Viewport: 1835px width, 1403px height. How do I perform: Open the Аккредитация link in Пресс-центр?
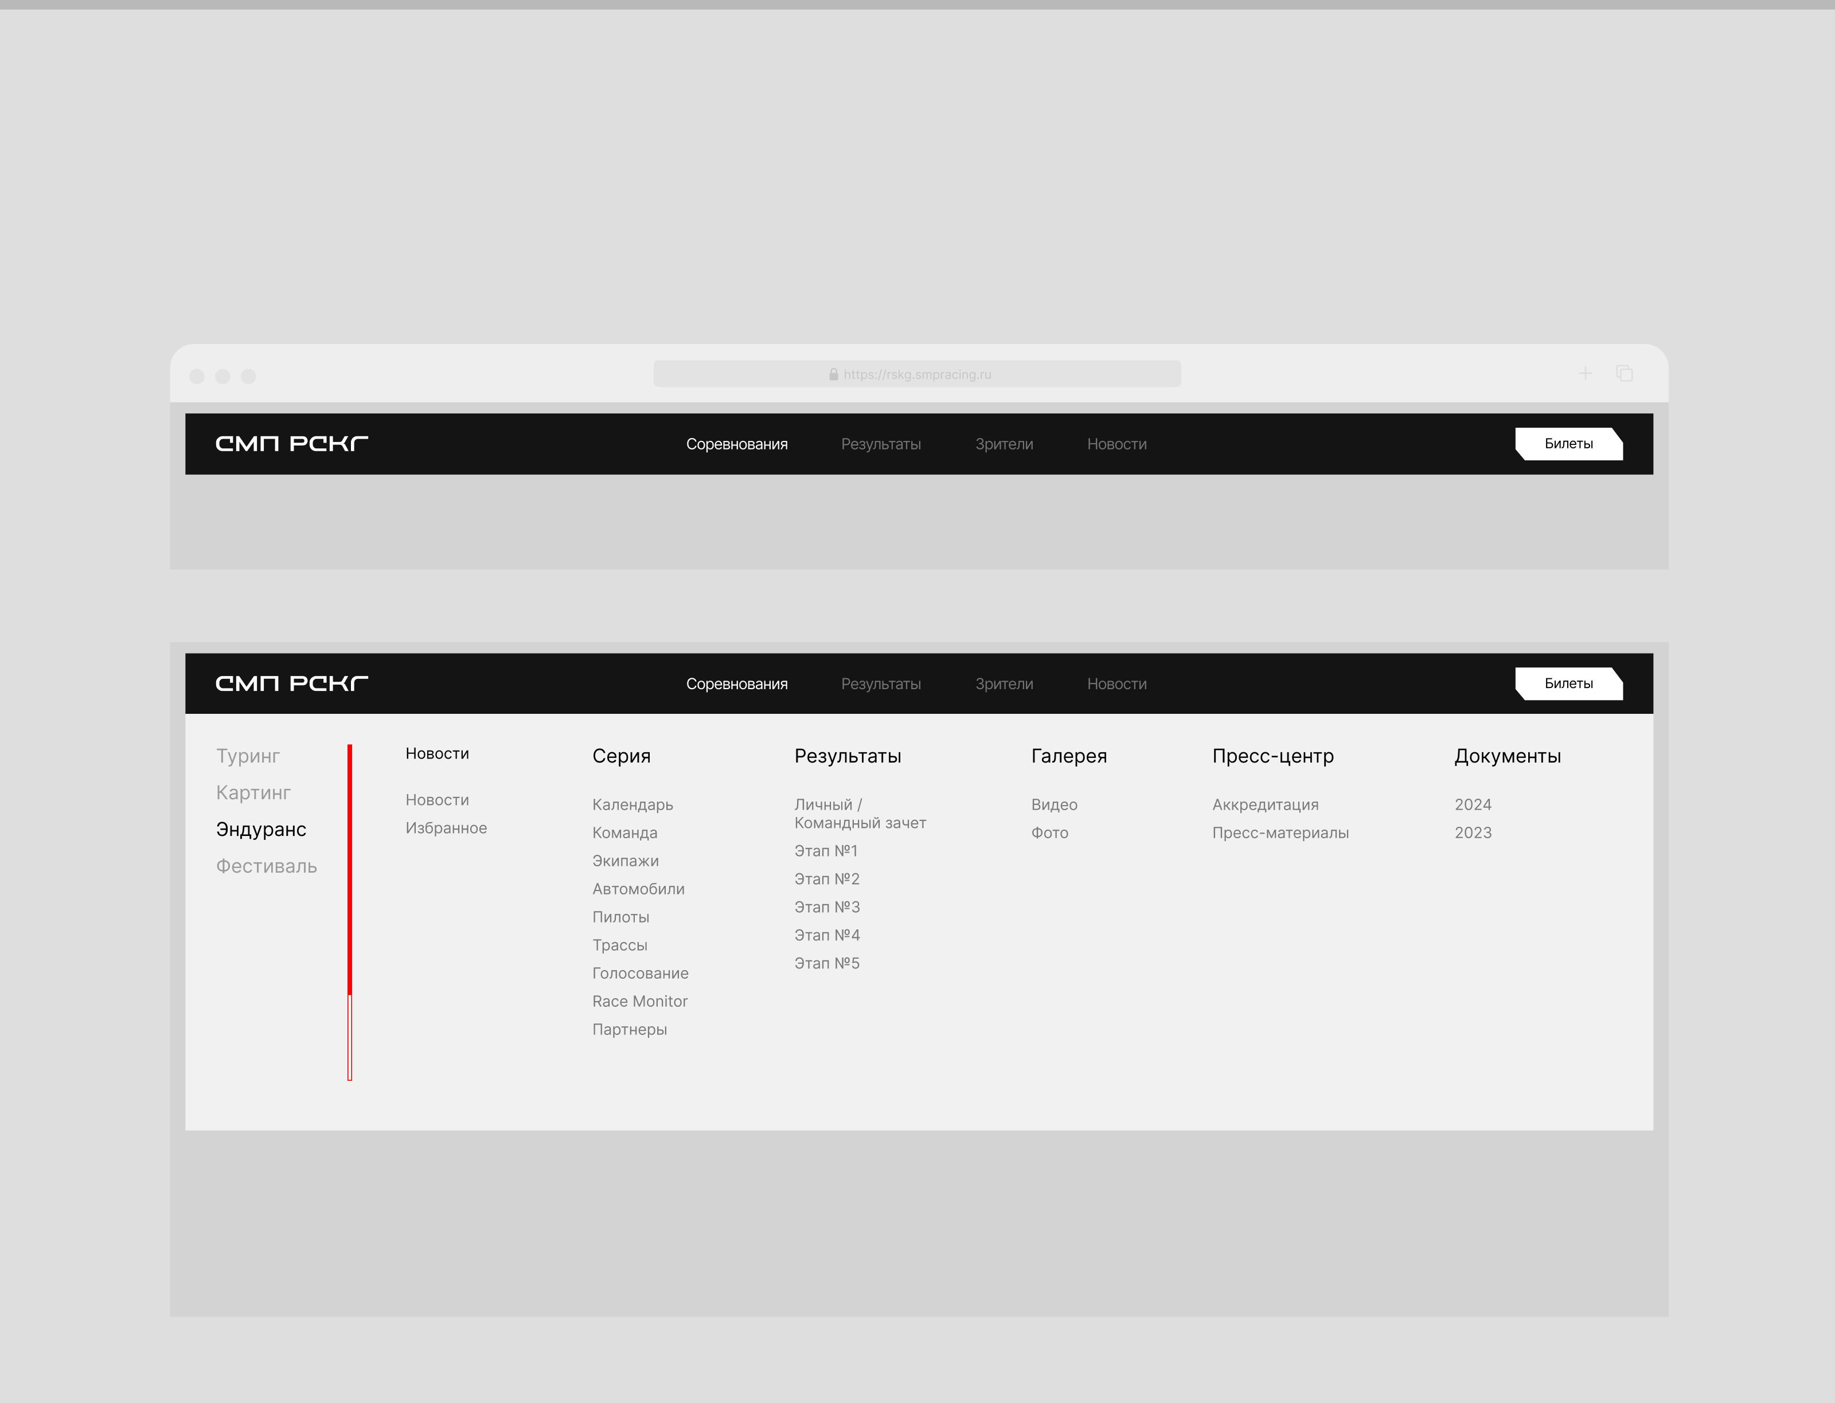[1264, 804]
